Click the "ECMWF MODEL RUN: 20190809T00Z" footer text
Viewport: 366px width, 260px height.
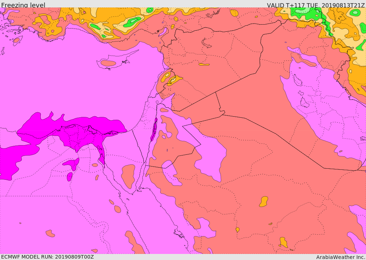tap(48, 257)
